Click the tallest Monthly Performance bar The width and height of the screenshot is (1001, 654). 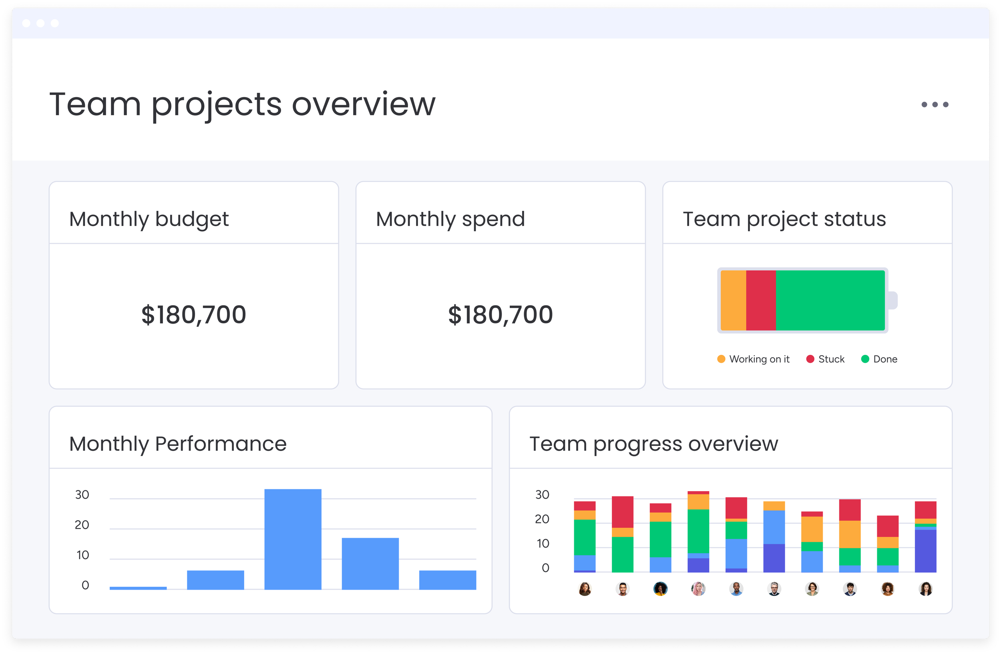click(293, 539)
